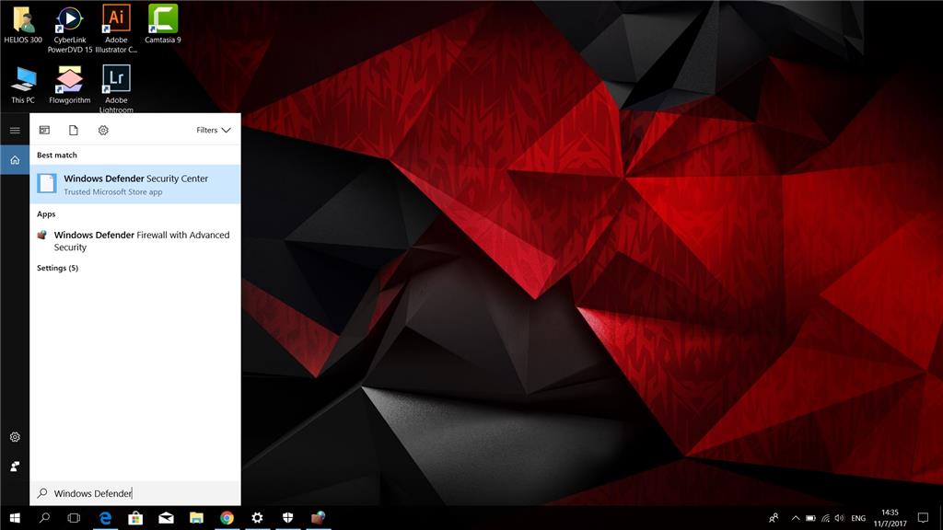Launch Microsoft Edge from taskbar
Screen dimensions: 943x530
tap(105, 518)
